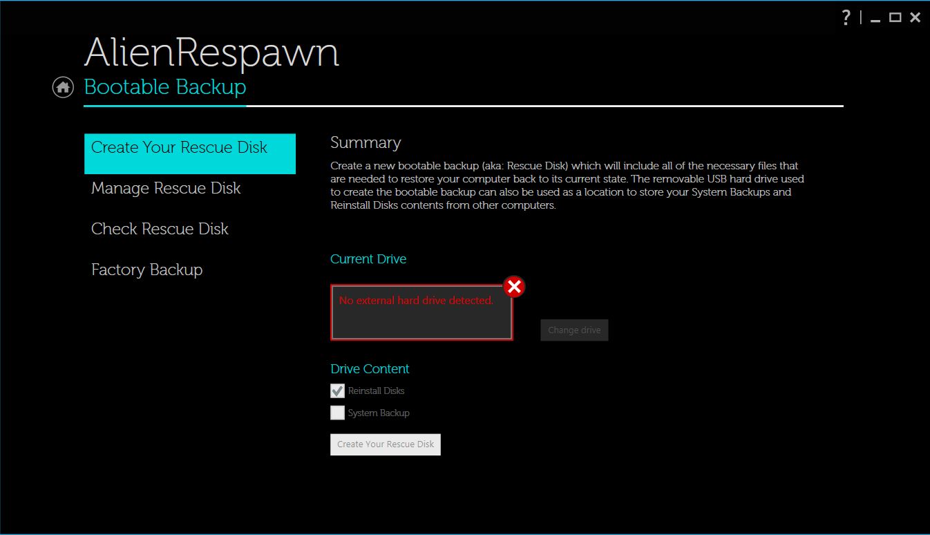Screen dimensions: 930x535
Task: Click the summary description paragraph
Action: click(x=567, y=185)
